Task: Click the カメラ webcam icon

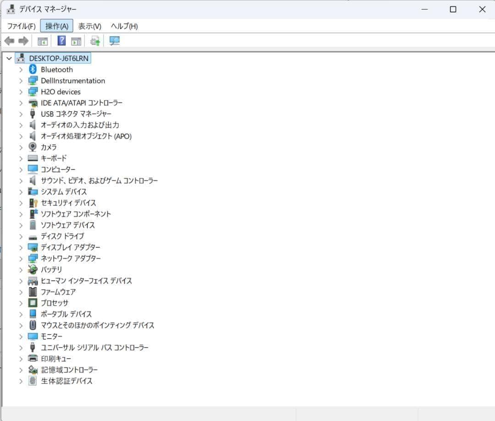Action: point(33,147)
